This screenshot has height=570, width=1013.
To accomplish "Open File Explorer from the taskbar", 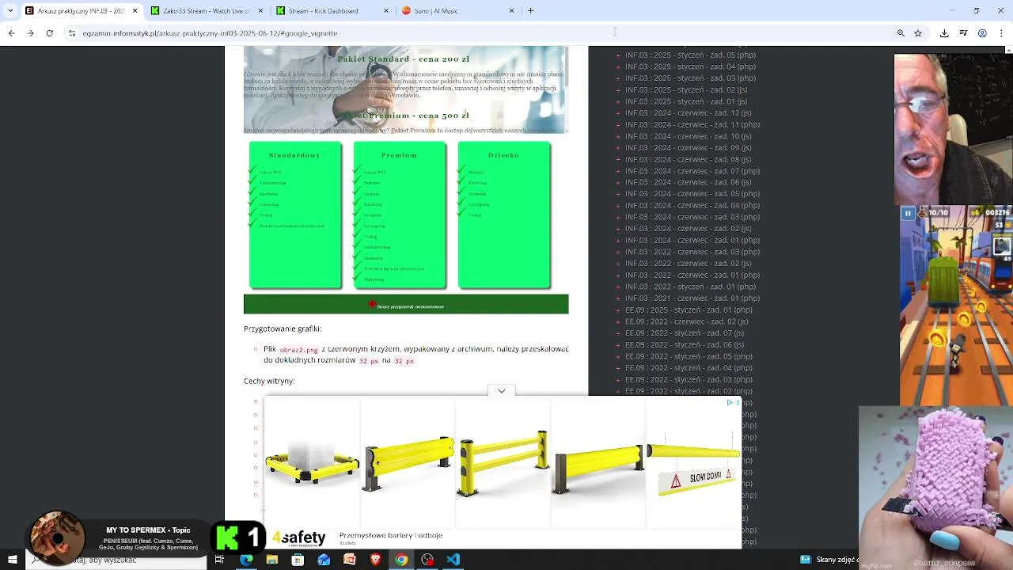I will [x=271, y=560].
